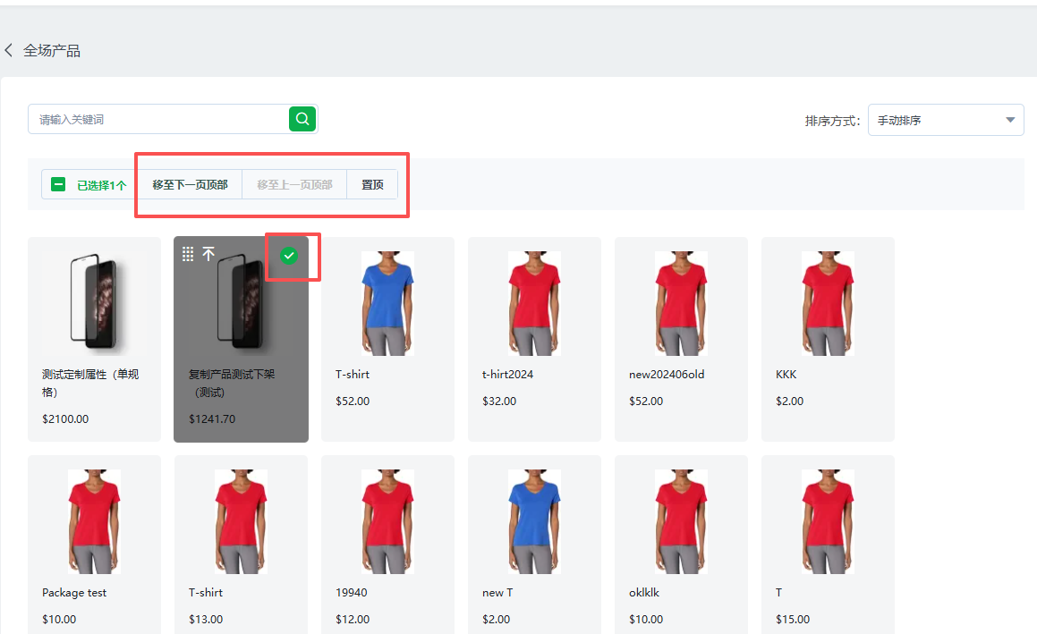This screenshot has height=634, width=1037.
Task: Click the pin-to-top arrow icon on selected product
Action: tap(208, 255)
